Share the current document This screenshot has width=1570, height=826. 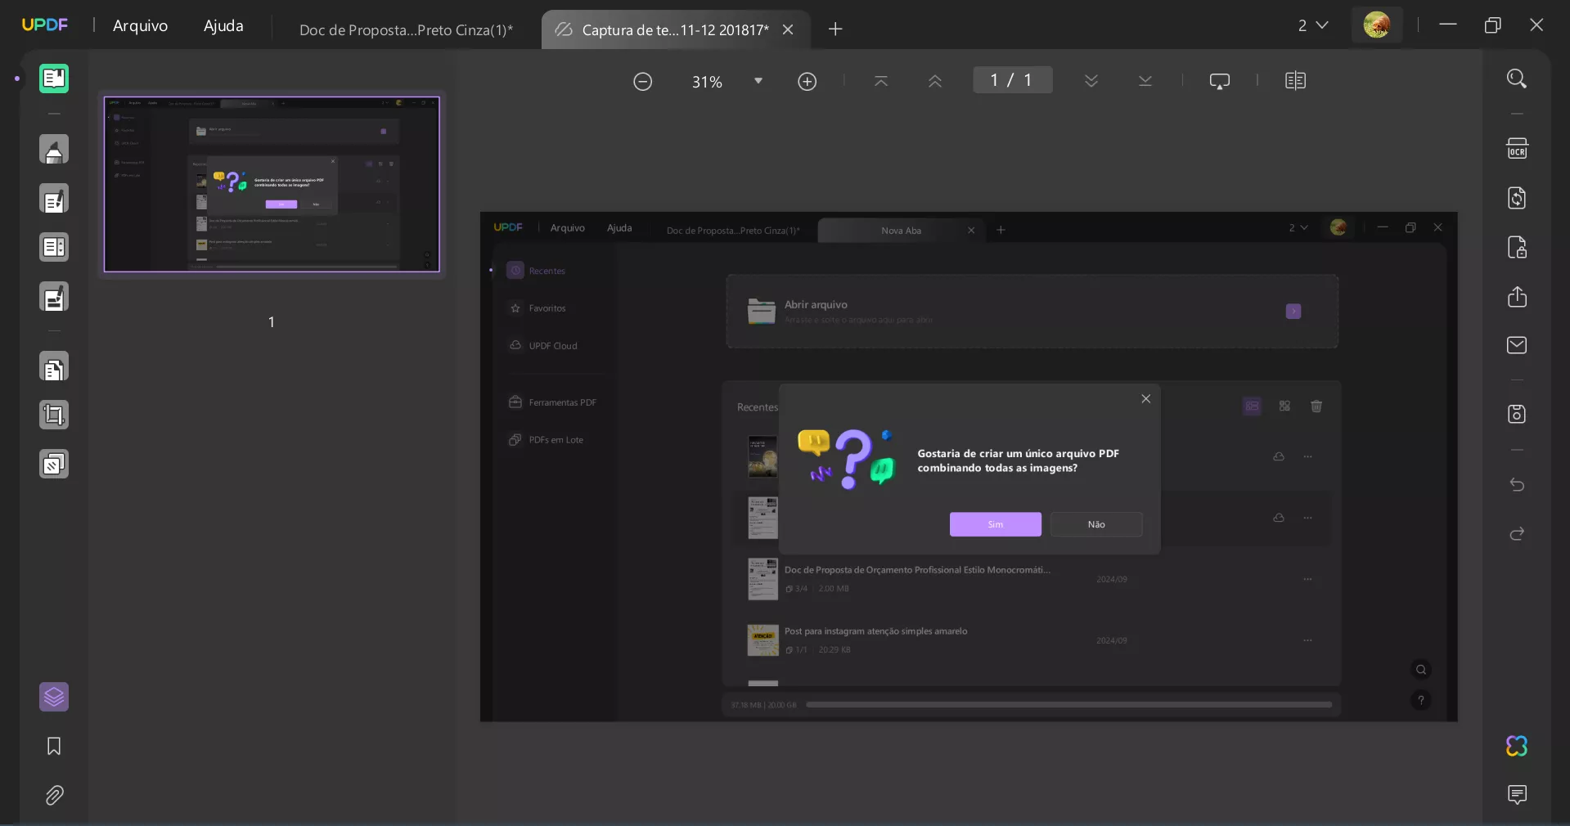point(1518,297)
